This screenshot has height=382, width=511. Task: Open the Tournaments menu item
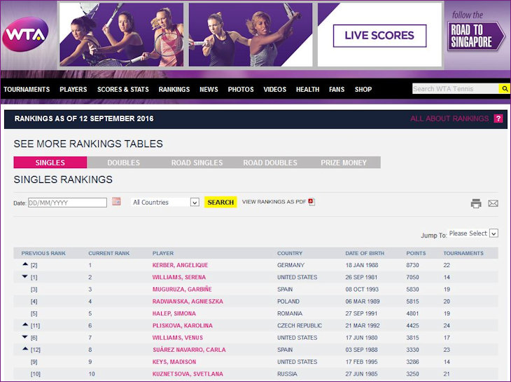[27, 90]
